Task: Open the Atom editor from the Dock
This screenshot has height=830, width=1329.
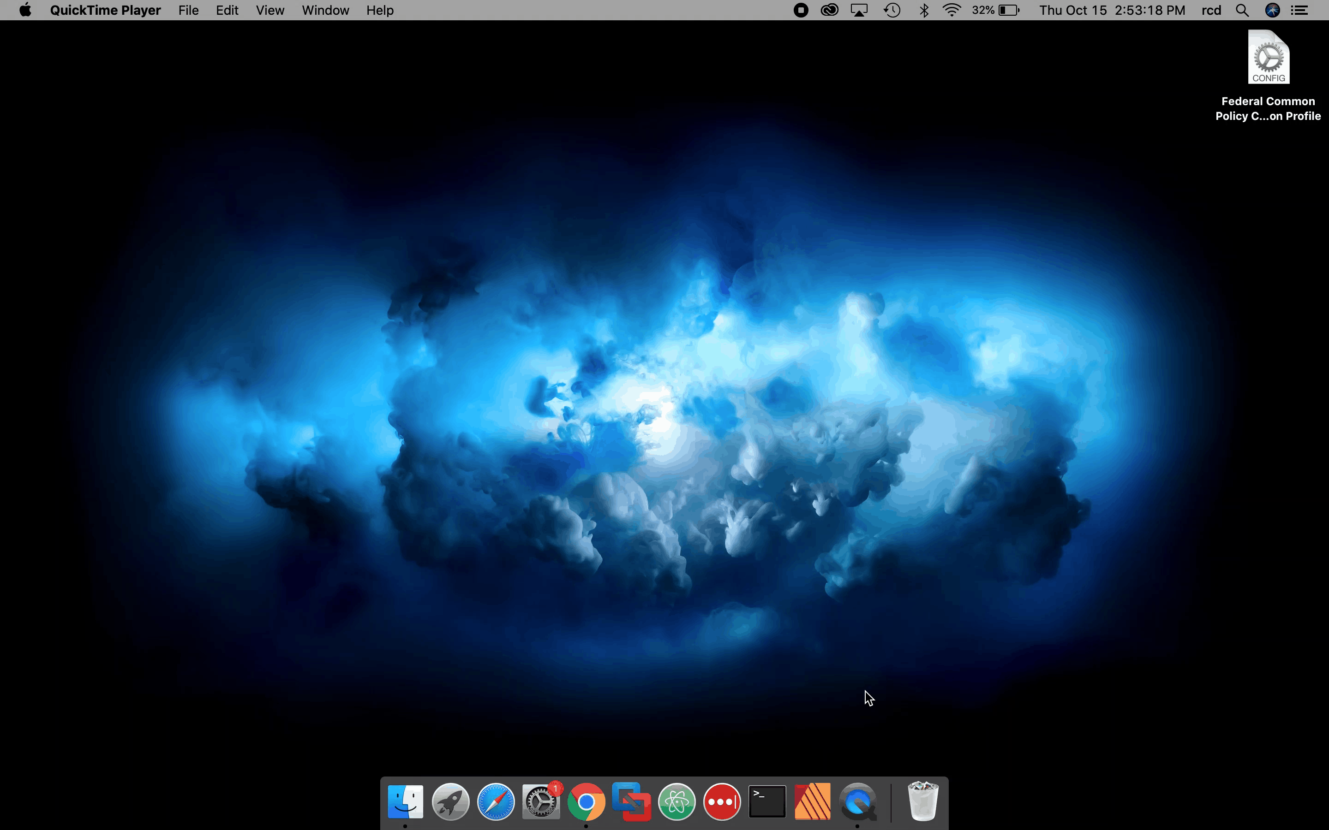Action: [676, 801]
